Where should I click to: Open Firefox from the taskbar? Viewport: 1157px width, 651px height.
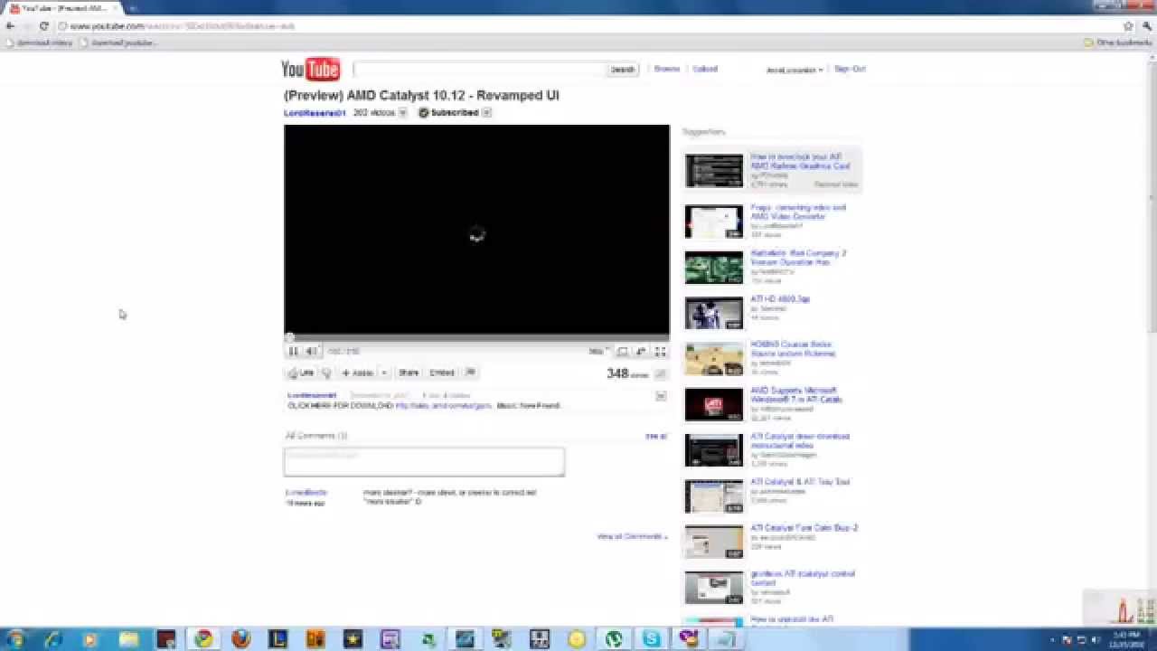(240, 639)
